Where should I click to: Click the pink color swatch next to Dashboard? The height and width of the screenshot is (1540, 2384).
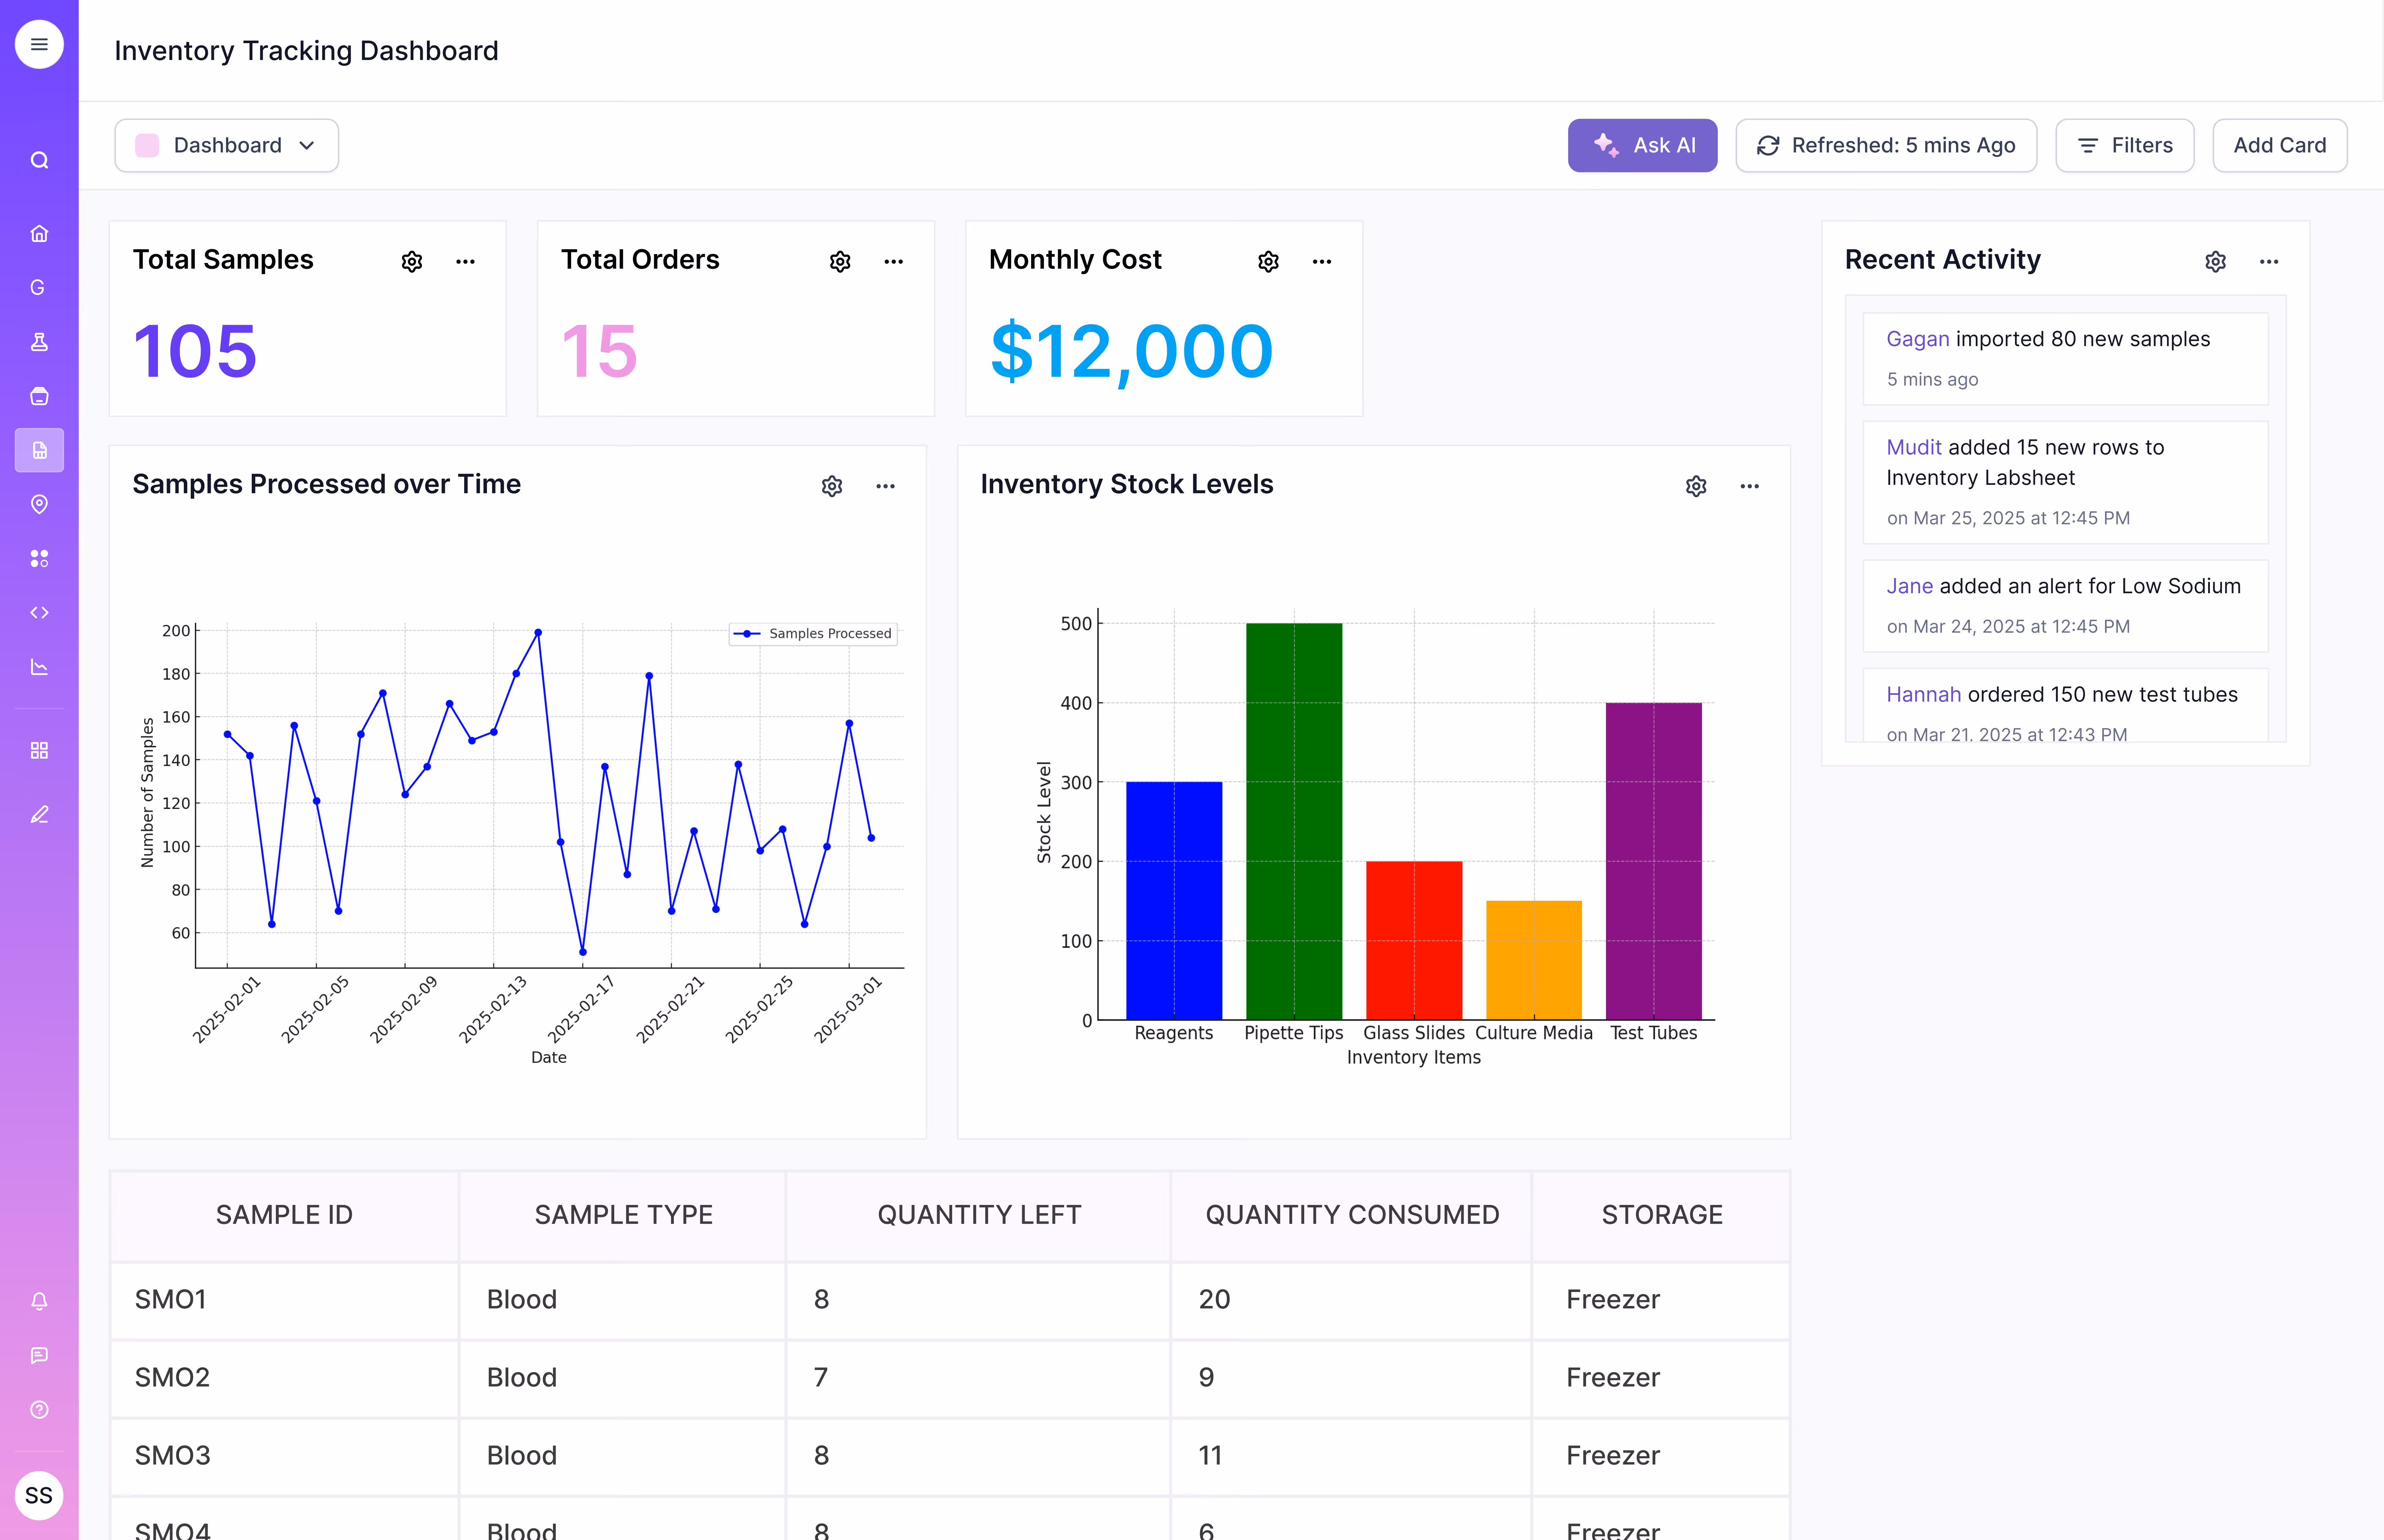click(147, 145)
